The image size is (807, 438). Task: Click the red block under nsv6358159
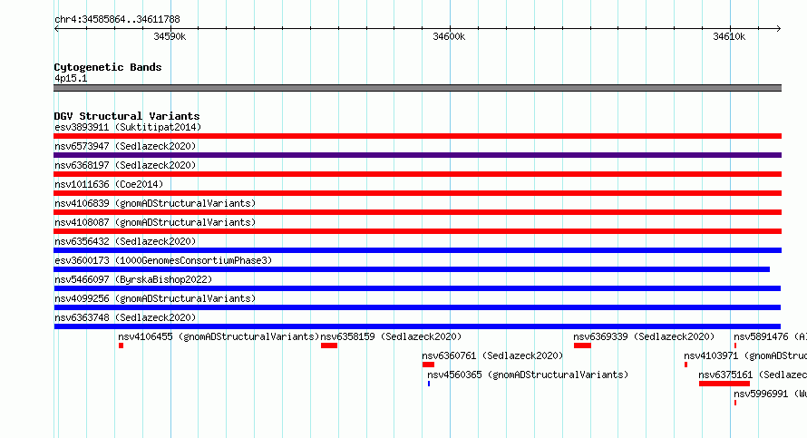[x=329, y=346]
